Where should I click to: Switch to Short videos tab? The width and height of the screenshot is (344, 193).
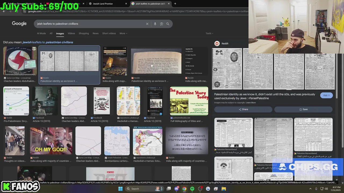tap(109, 34)
